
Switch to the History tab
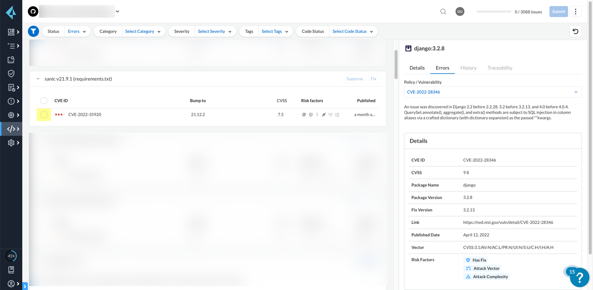point(468,68)
